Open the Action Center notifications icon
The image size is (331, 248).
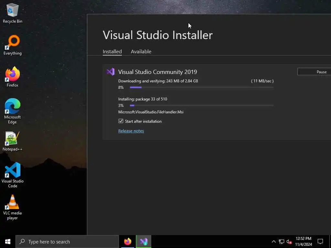pyautogui.click(x=320, y=242)
